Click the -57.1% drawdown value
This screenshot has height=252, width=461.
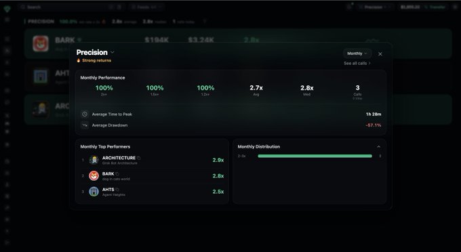(x=374, y=125)
